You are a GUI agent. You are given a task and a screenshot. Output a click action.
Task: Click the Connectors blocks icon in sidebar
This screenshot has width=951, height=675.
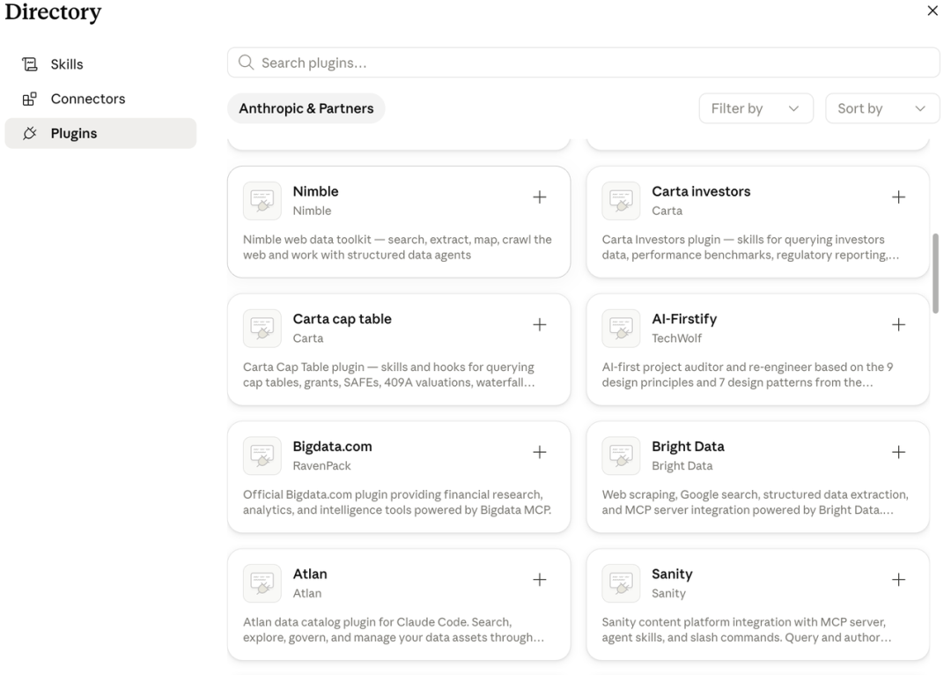pyautogui.click(x=30, y=99)
